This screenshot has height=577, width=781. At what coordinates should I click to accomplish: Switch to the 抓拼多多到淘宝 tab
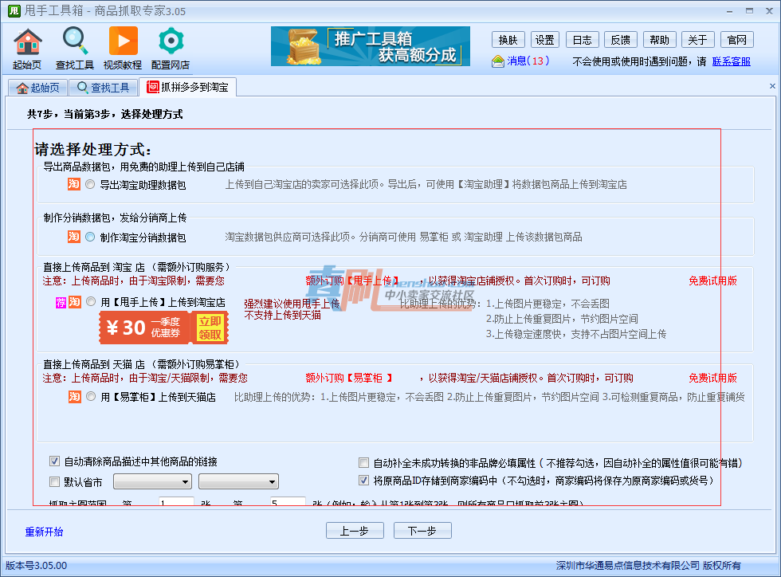[x=187, y=87]
